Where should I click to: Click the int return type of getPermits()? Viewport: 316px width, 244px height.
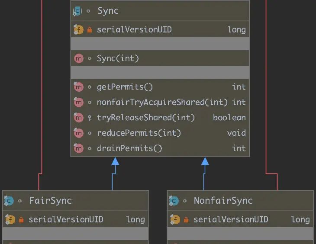pos(239,87)
